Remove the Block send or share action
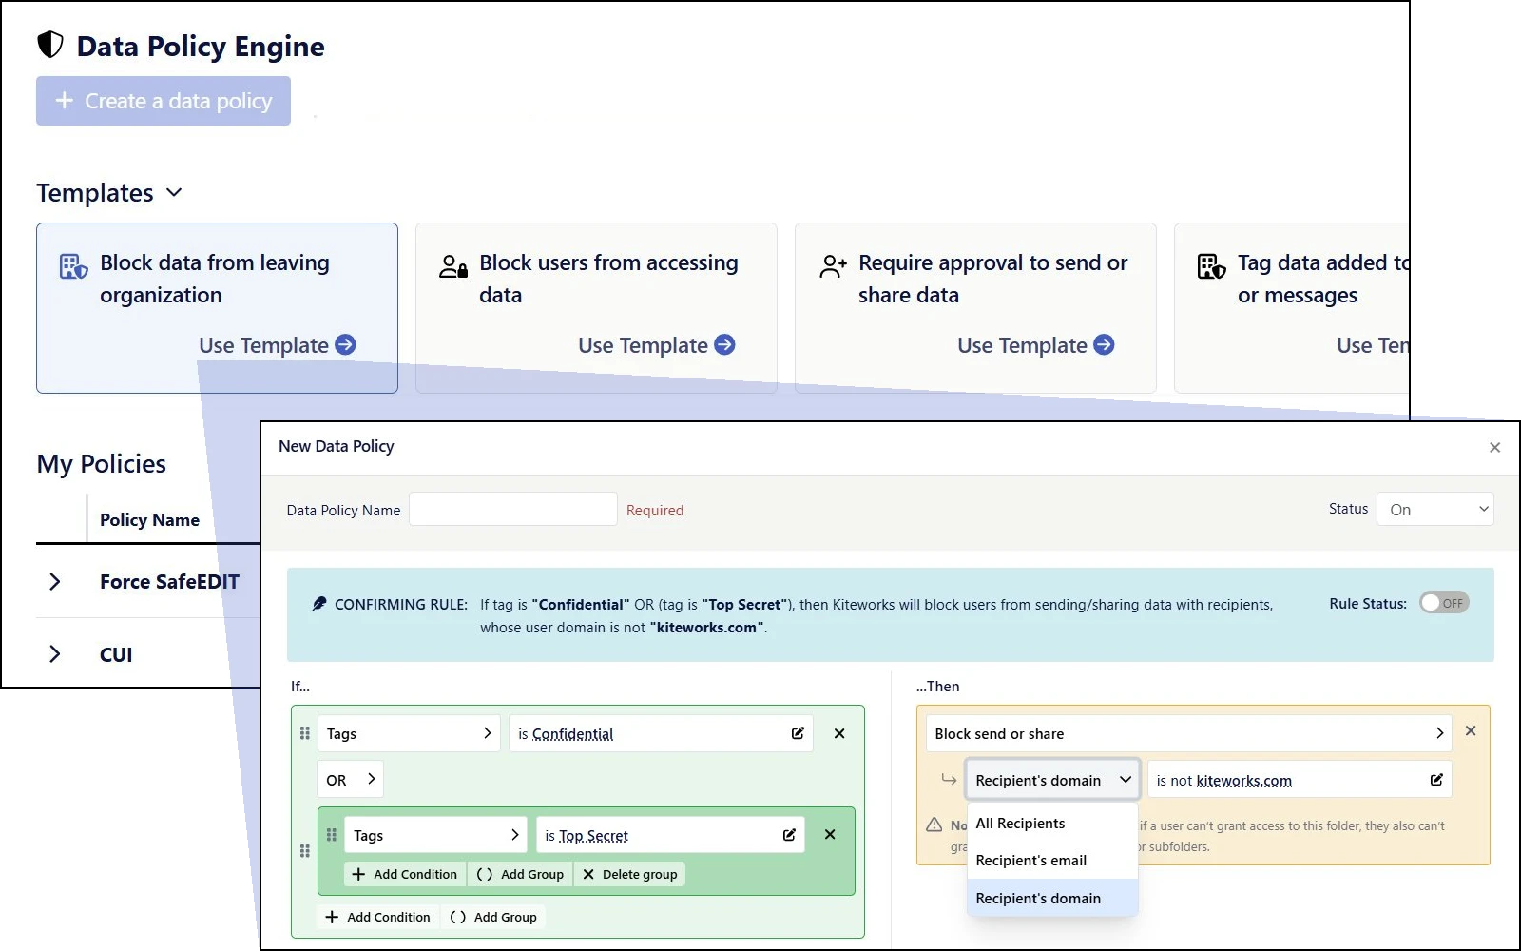Screen dimensions: 1521x951 (x=1471, y=730)
